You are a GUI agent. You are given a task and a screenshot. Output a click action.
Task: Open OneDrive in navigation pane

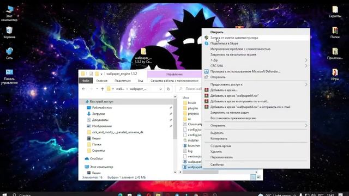coord(94,158)
